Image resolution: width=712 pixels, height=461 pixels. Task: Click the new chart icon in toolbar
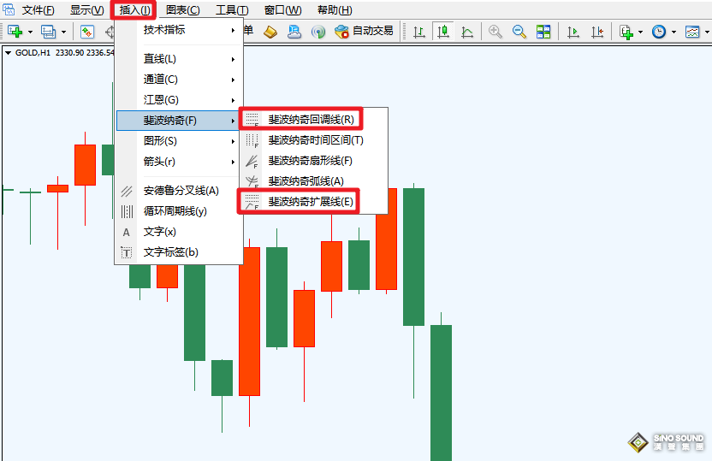coord(15,32)
